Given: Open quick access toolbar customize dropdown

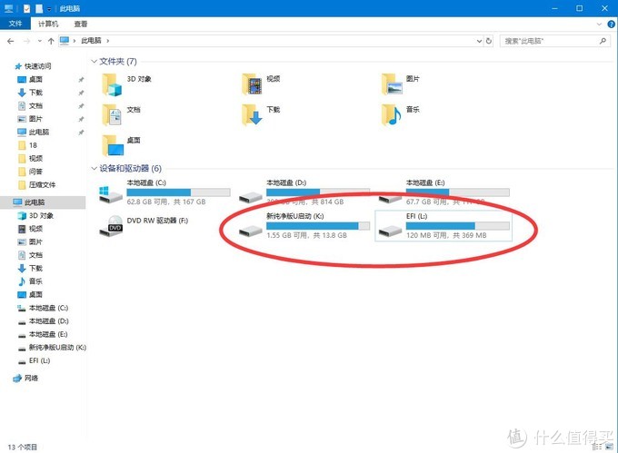Looking at the screenshot, I should (49, 9).
